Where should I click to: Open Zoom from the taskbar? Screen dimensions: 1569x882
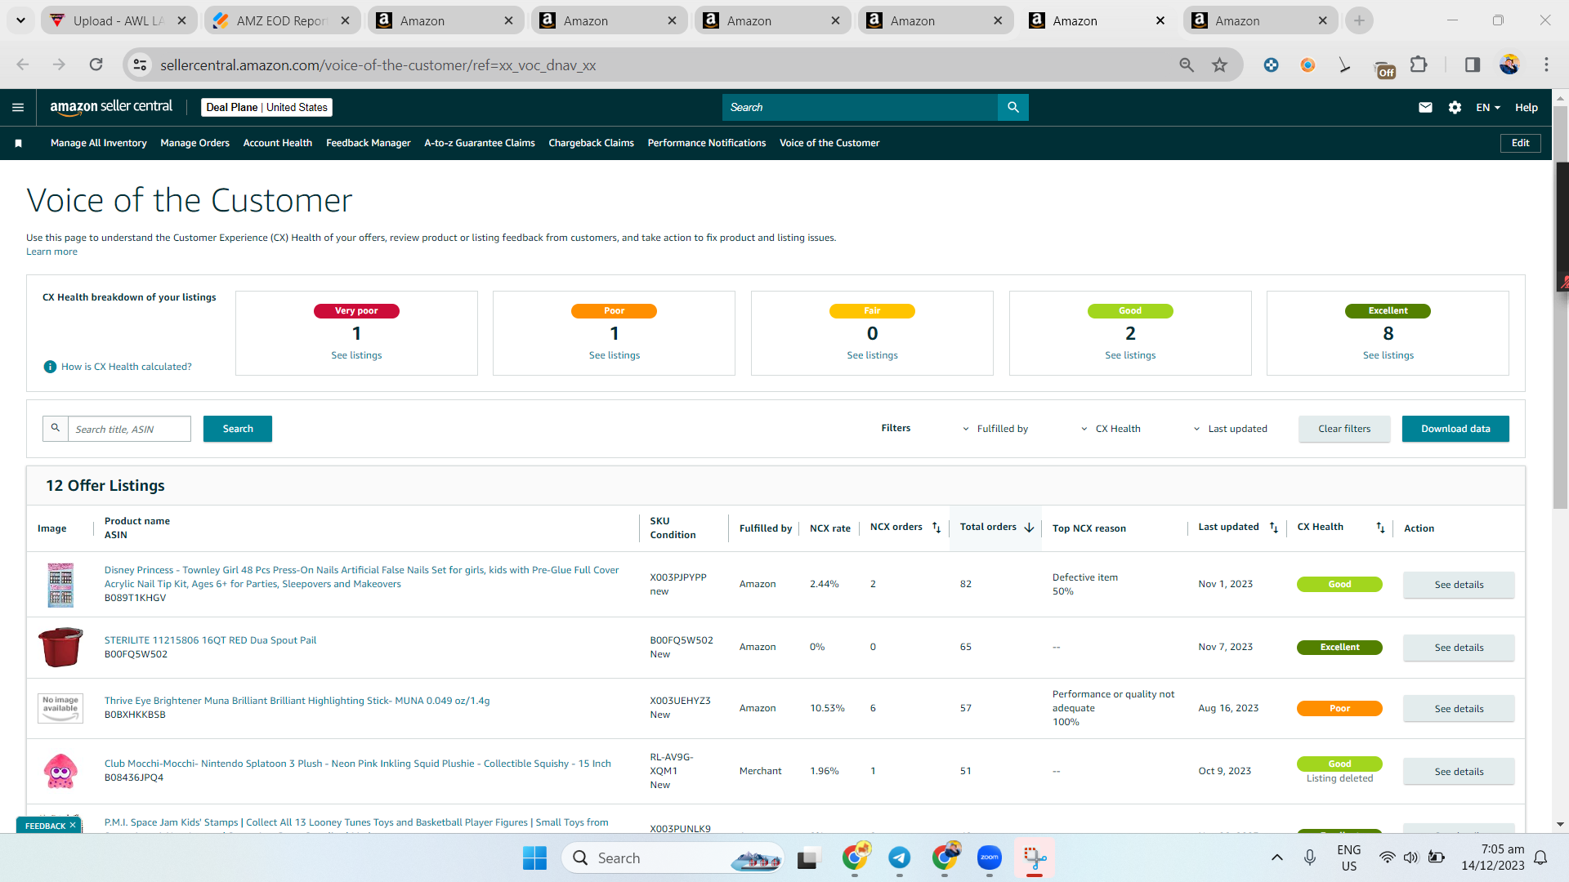(990, 857)
